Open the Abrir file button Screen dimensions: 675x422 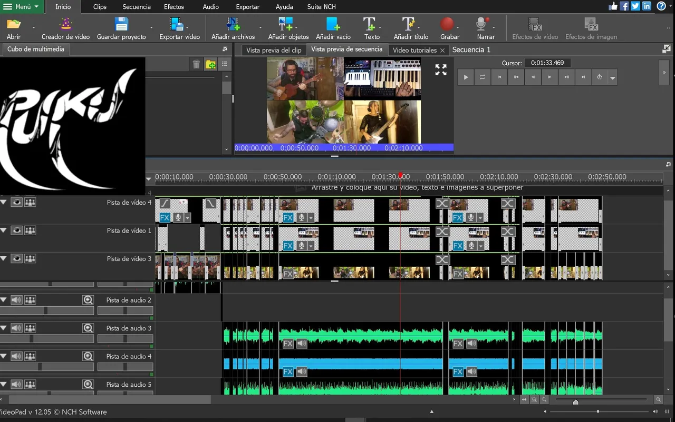(x=14, y=28)
